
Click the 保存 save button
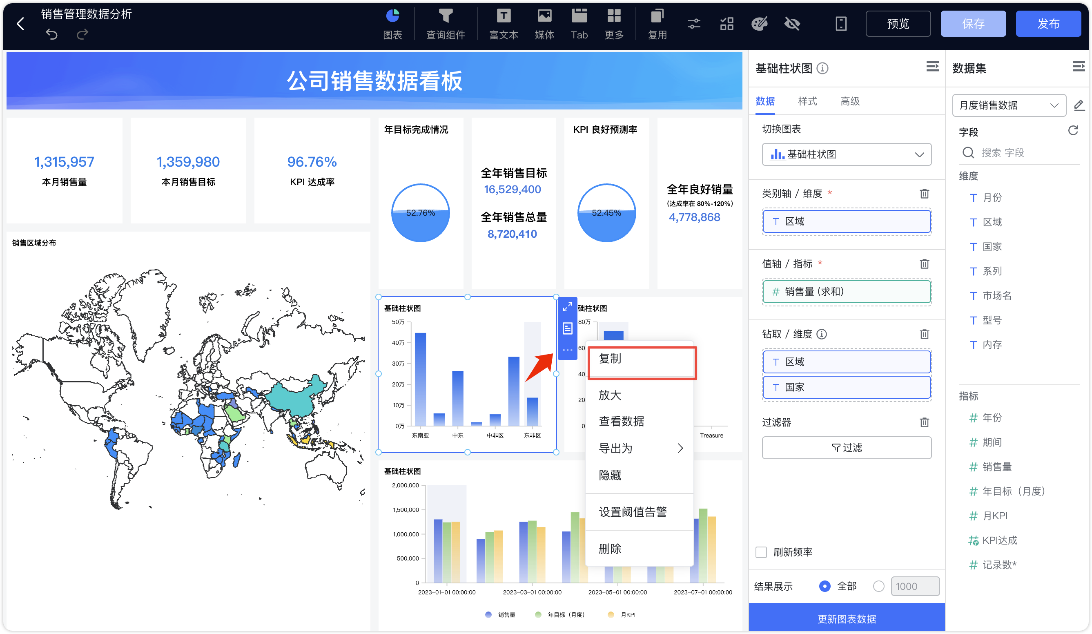tap(973, 24)
